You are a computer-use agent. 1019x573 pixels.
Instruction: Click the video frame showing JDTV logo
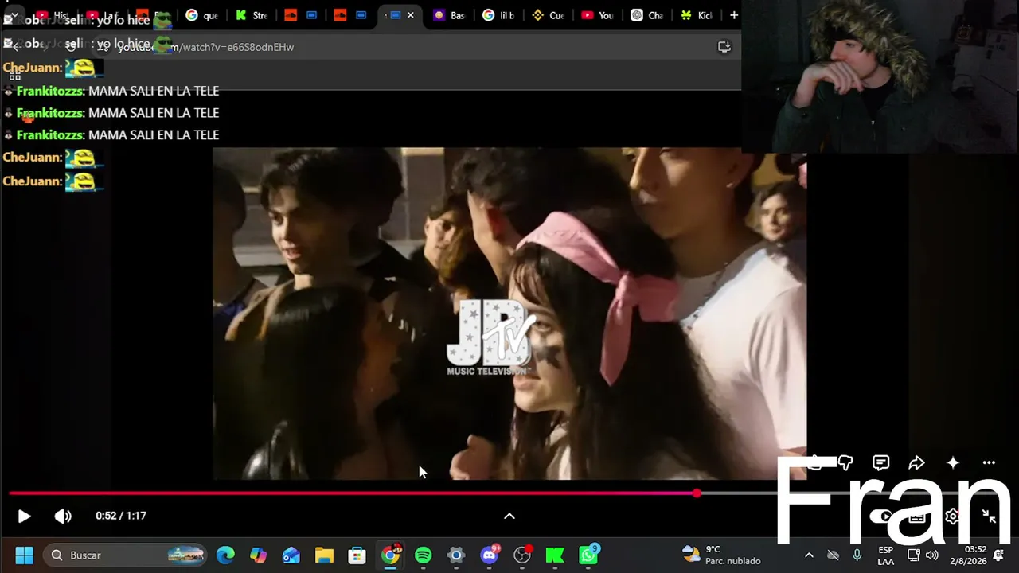click(509, 314)
